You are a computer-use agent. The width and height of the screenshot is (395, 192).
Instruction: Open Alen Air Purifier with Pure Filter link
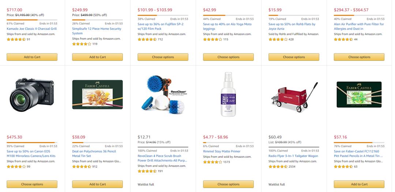[359, 26]
